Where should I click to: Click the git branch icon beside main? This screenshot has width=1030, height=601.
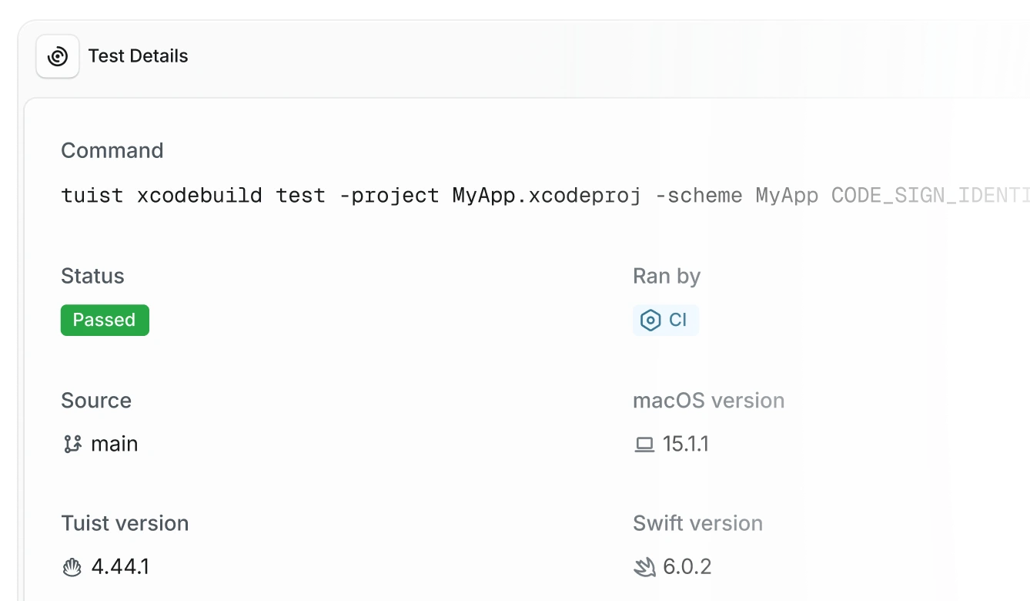[x=72, y=444]
